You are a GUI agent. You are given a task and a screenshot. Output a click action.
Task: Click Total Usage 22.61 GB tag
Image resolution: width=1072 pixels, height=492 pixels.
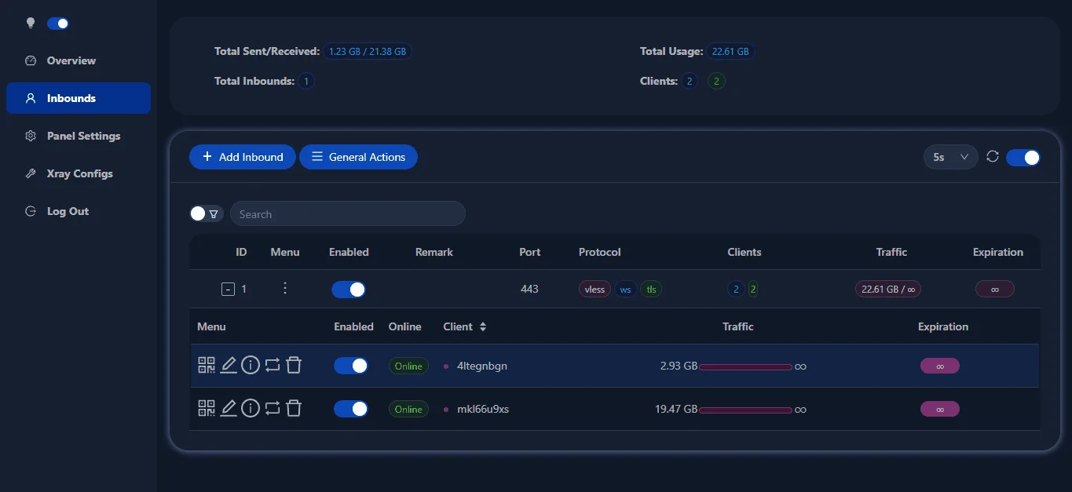(730, 51)
